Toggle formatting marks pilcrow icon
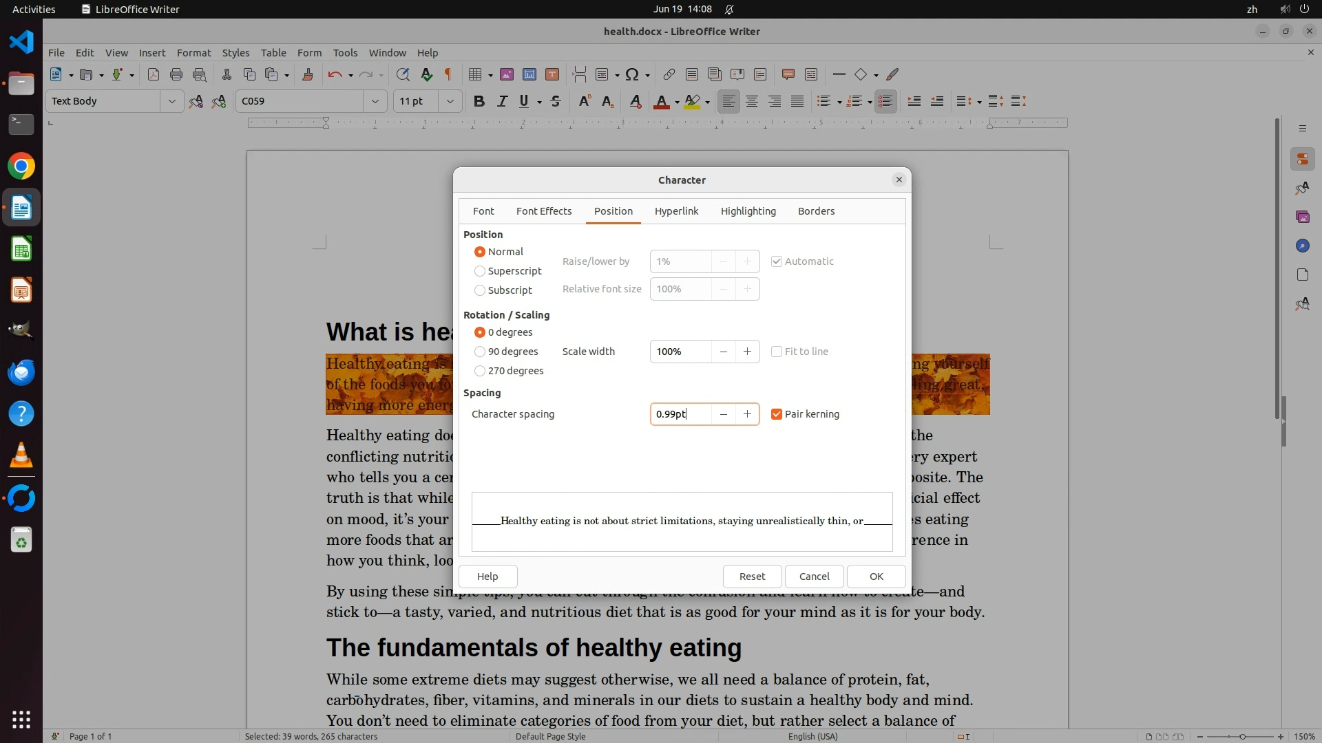Image resolution: width=1322 pixels, height=743 pixels. pyautogui.click(x=448, y=75)
